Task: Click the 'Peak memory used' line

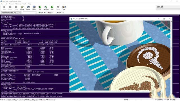Action: coord(18,82)
